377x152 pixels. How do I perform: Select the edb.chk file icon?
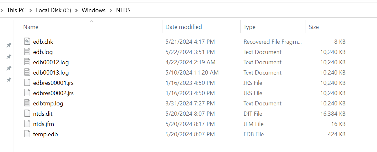tap(27, 41)
